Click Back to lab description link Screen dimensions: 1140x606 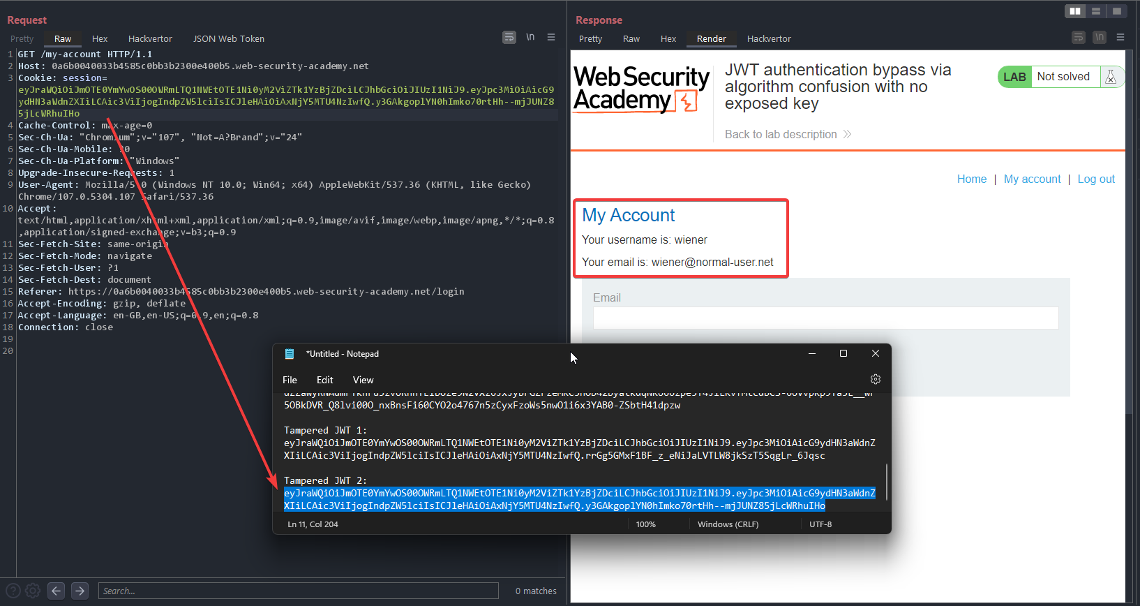tap(781, 134)
